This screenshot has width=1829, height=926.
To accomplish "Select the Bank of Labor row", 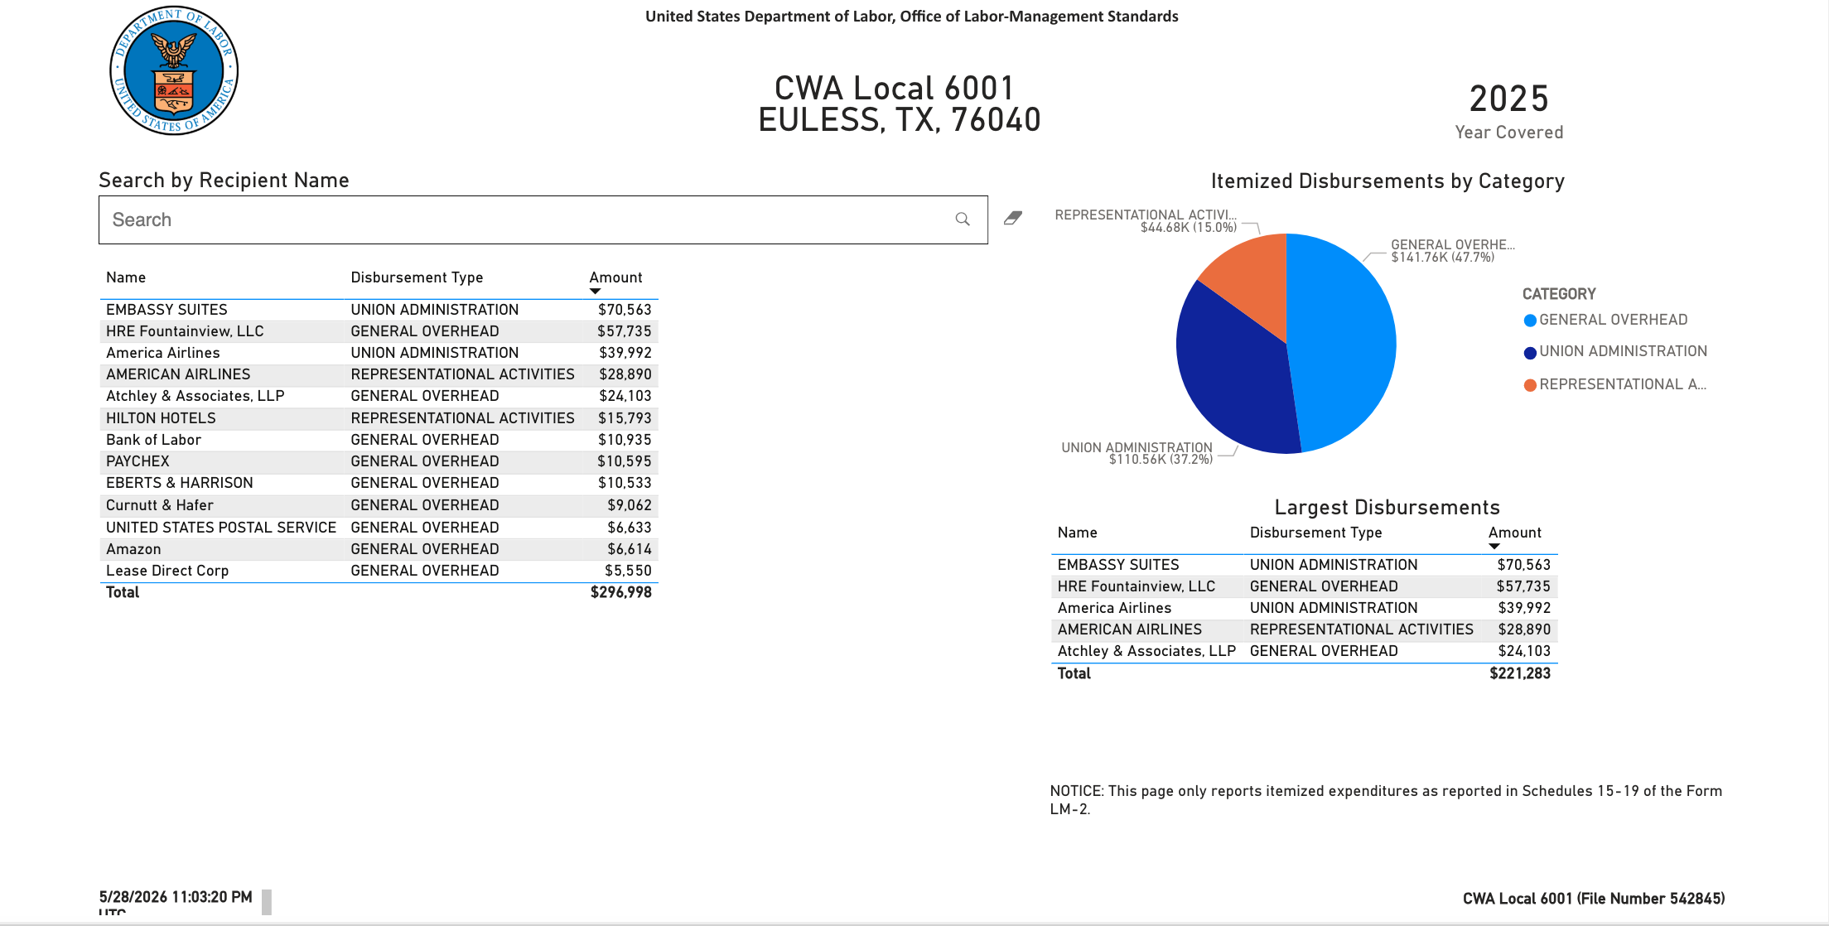I will [x=379, y=440].
